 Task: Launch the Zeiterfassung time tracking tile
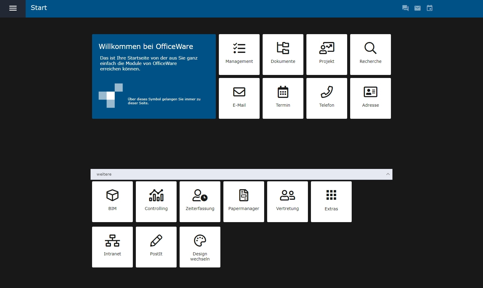[x=200, y=202]
